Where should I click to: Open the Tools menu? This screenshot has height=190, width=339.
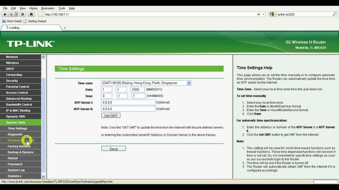click(62, 8)
